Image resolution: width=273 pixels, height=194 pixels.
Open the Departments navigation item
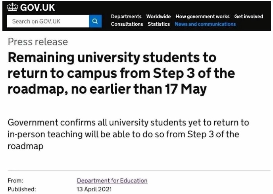[126, 17]
